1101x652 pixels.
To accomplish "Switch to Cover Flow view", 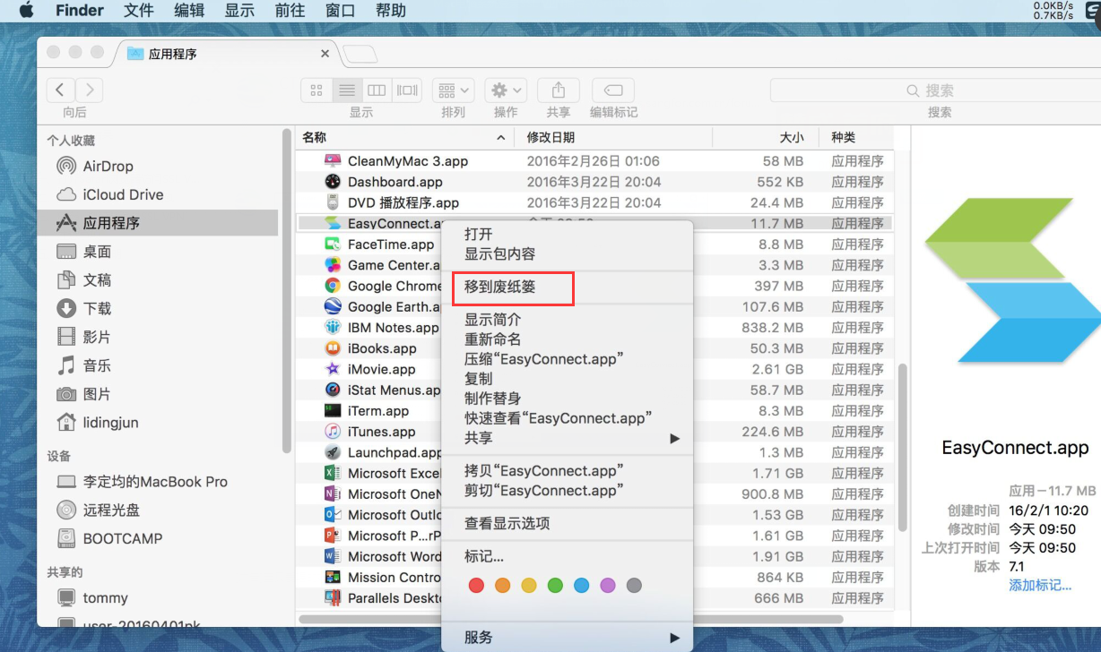I will click(407, 90).
